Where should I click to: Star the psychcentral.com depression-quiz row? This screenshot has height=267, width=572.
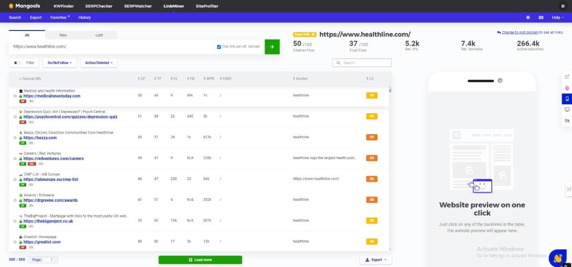(x=15, y=117)
